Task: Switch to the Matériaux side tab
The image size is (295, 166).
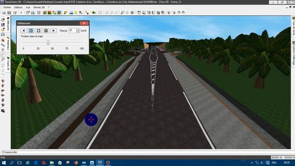Action: pos(8,43)
